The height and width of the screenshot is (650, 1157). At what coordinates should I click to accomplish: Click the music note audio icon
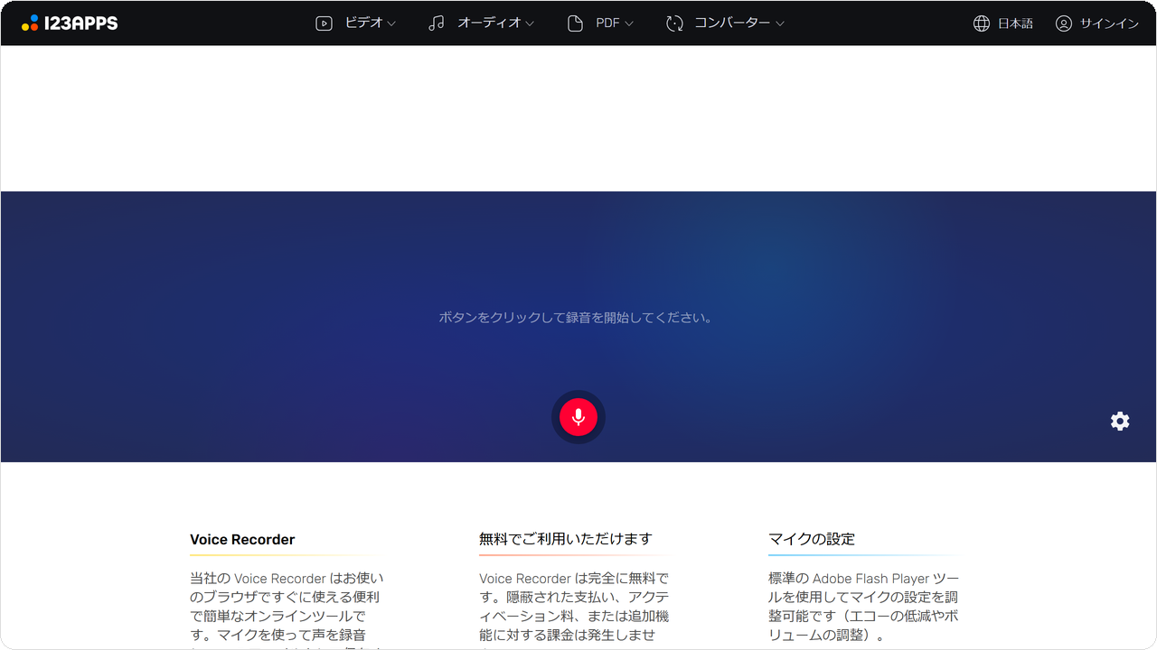[437, 23]
